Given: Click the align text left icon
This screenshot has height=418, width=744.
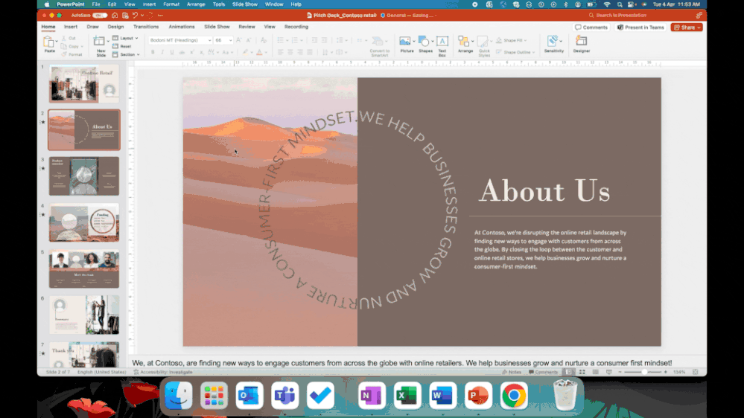Looking at the screenshot, I should pos(281,52).
